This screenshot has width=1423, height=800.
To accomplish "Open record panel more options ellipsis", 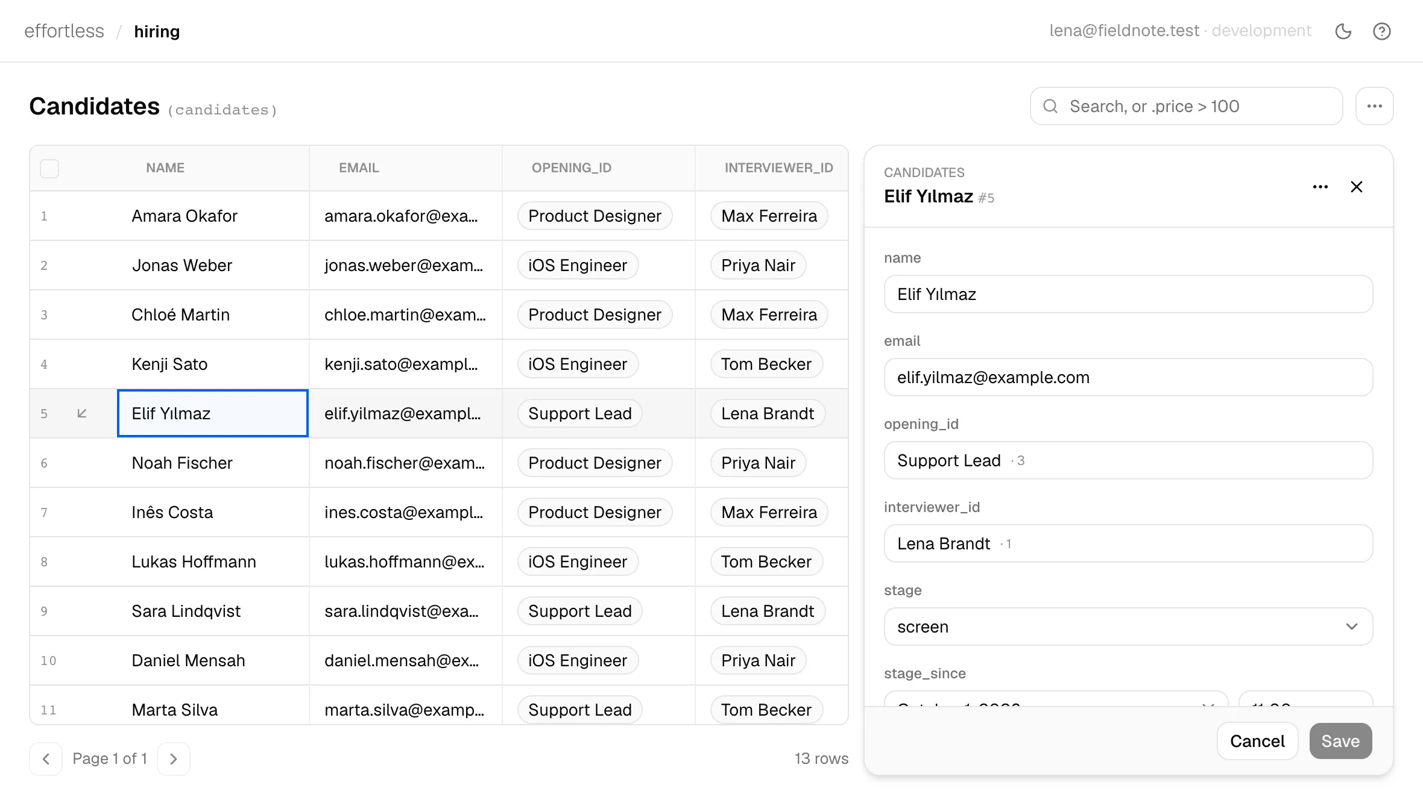I will [x=1320, y=187].
